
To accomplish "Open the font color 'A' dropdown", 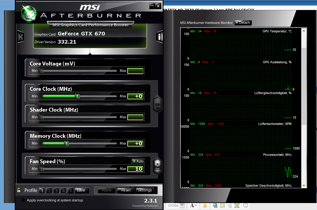I will point(193,205).
